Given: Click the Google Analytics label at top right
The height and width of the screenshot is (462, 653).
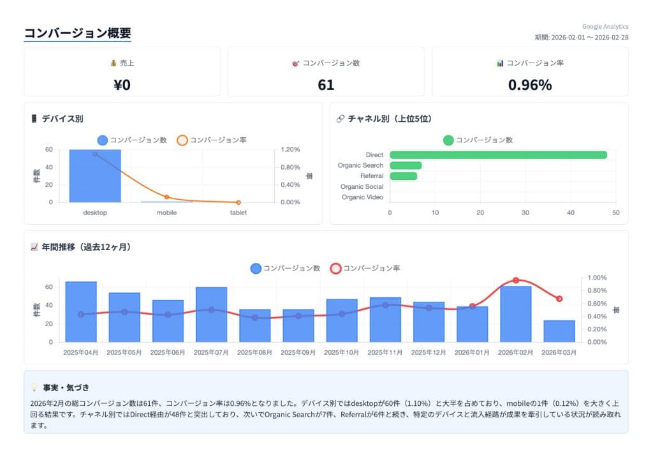Looking at the screenshot, I should click(605, 27).
